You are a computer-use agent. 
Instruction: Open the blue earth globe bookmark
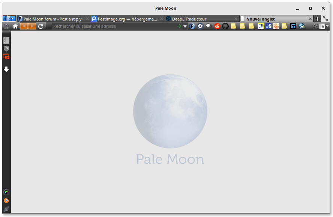(x=301, y=26)
